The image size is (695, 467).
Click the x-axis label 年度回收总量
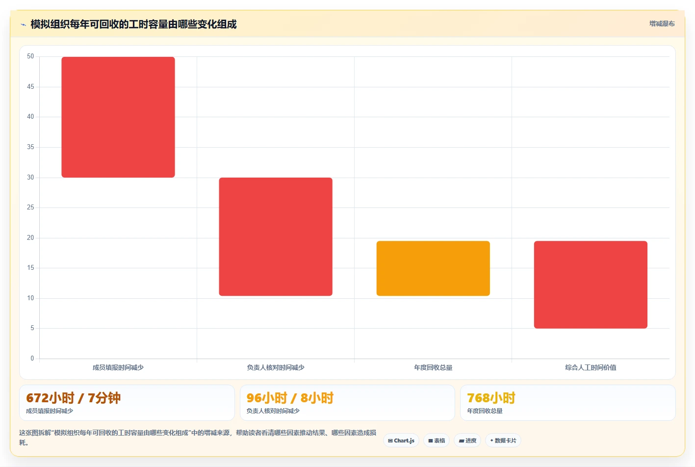(x=433, y=367)
